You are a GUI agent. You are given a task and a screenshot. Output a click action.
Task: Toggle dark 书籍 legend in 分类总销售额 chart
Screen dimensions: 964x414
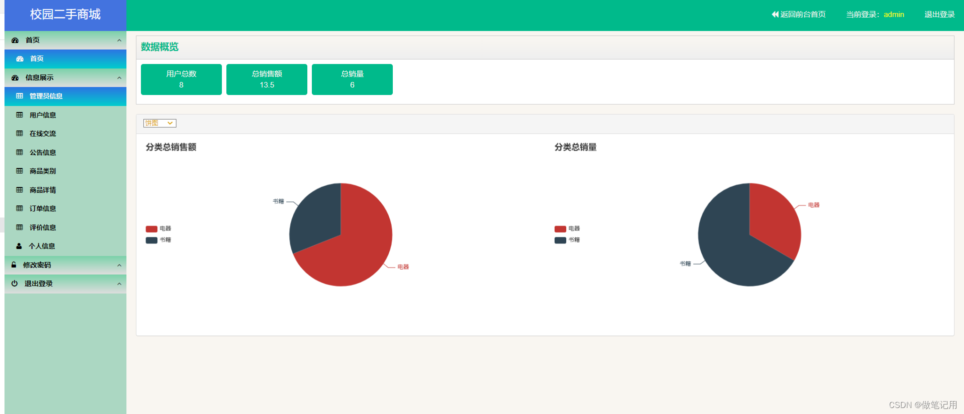[x=158, y=240]
